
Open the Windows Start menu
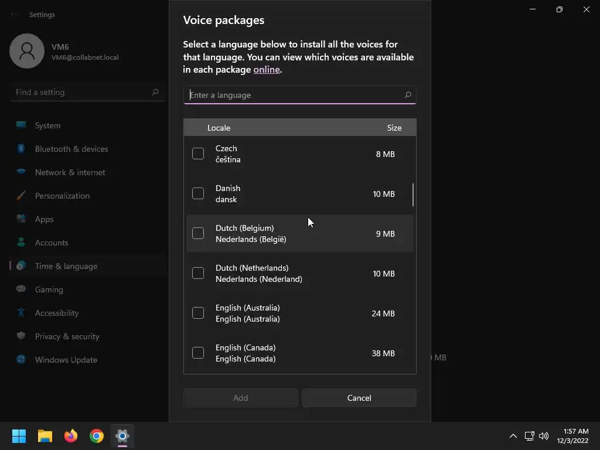[19, 436]
